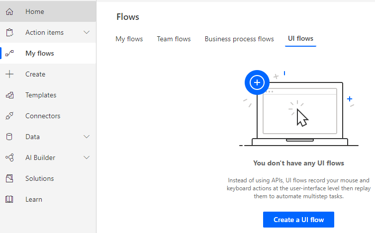Screen dimensions: 375x233
Task: Click the Data cylinder icon
Action: point(9,137)
